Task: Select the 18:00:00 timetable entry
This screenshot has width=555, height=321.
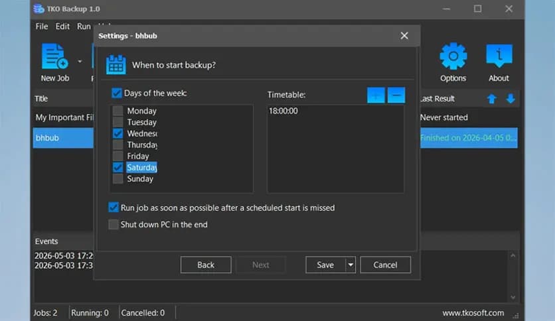Action: pos(283,111)
